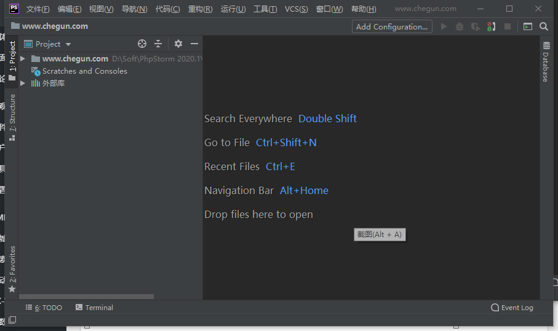Click the Ctrl+E shortcut text
This screenshot has height=331, width=558.
click(x=281, y=166)
